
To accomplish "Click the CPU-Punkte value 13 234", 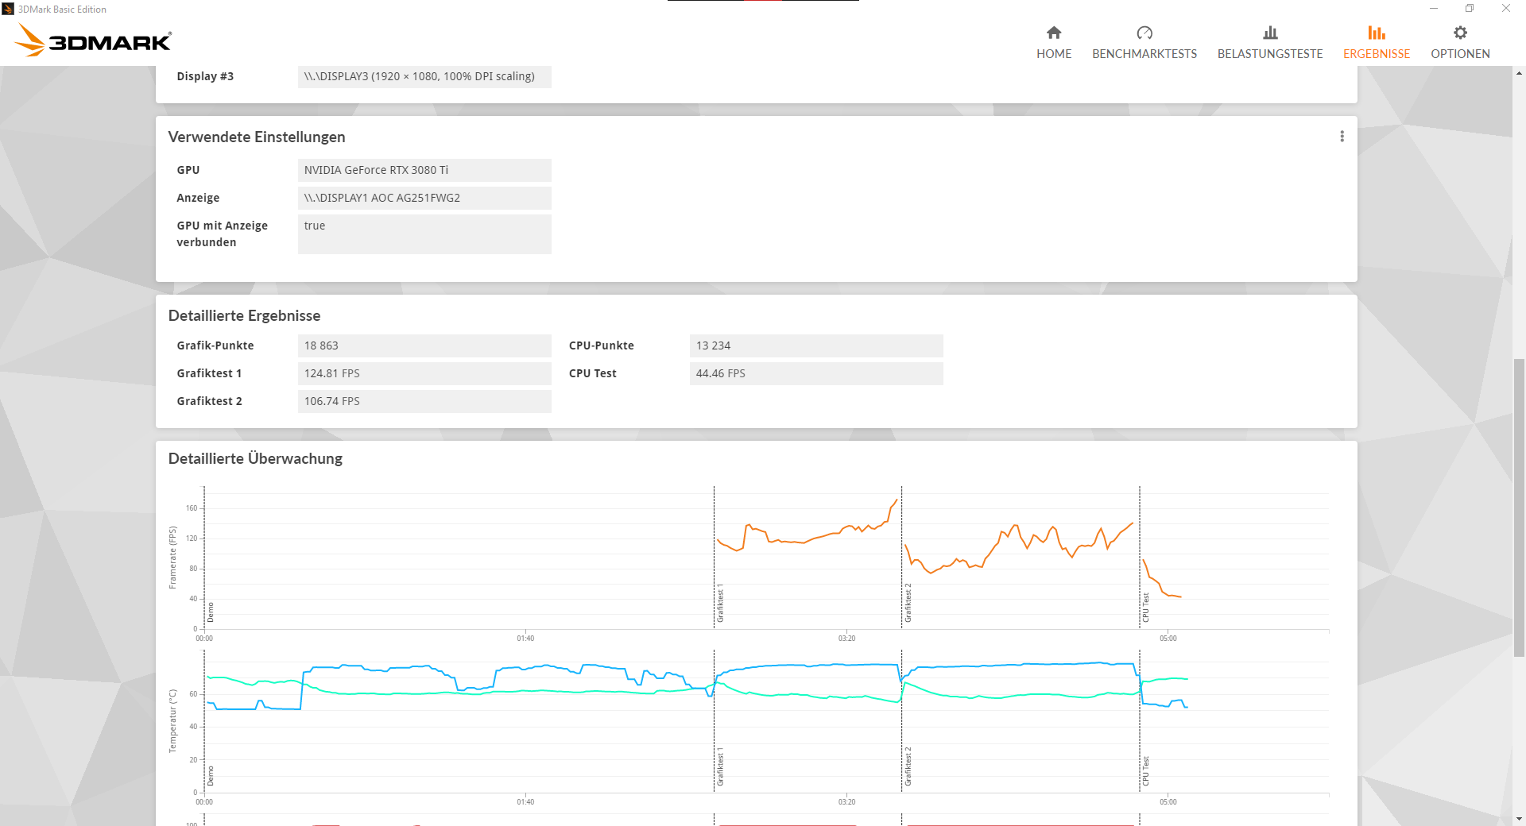I will [x=816, y=345].
